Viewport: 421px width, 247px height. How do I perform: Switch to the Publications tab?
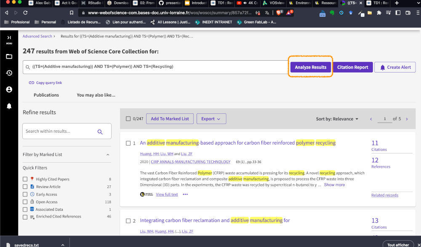(46, 95)
